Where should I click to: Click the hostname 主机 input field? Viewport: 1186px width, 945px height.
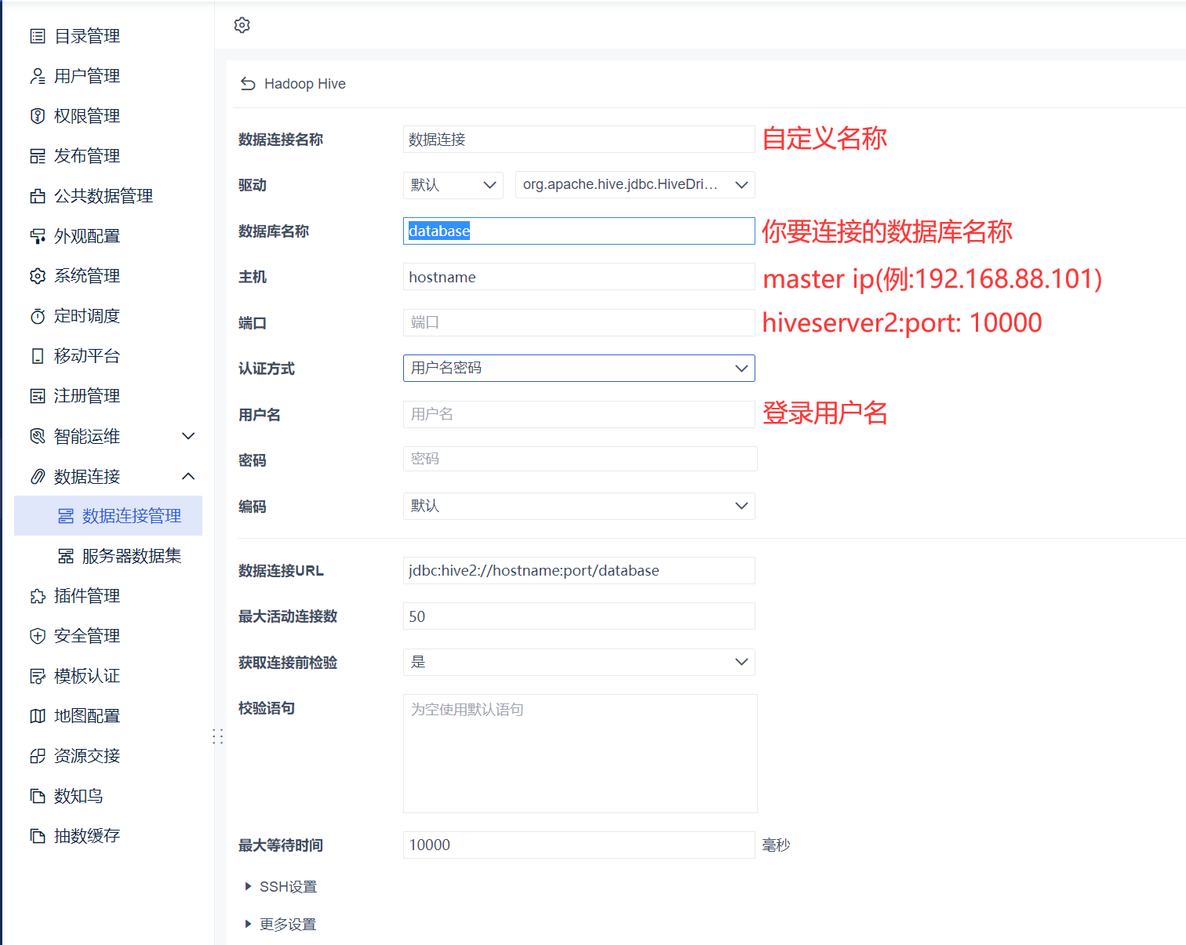tap(579, 276)
